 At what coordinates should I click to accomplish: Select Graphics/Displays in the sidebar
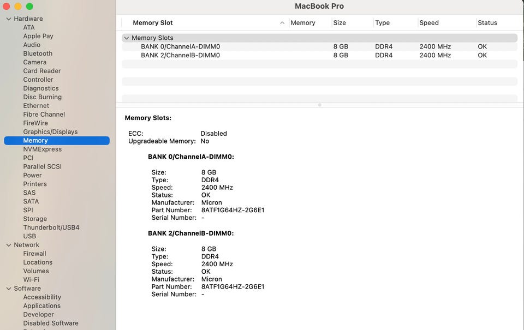(x=50, y=131)
